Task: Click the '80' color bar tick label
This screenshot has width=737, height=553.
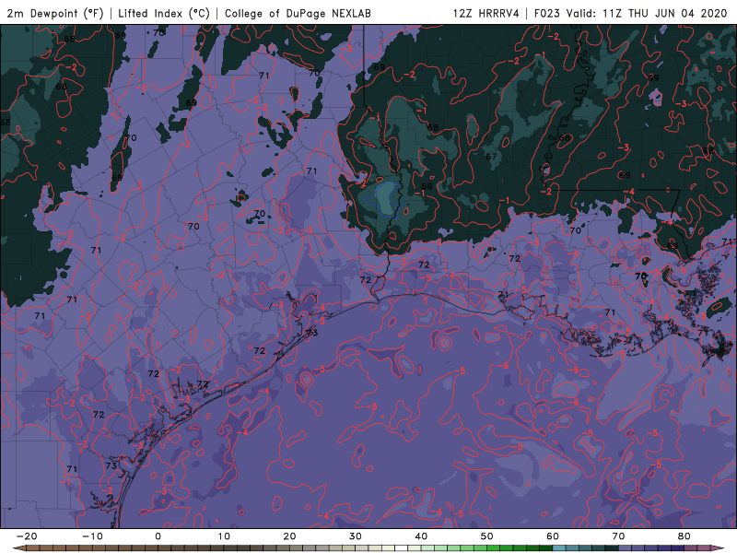Action: point(684,536)
